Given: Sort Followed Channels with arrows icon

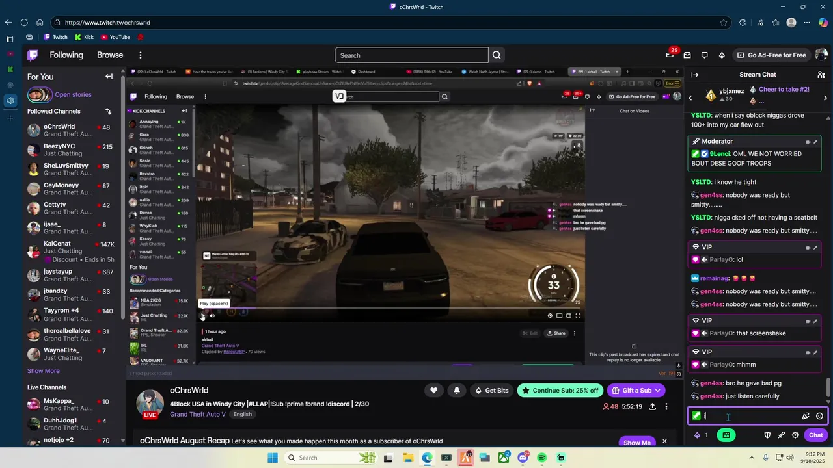Looking at the screenshot, I should pos(109,111).
